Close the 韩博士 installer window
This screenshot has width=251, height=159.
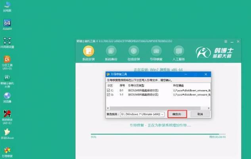(238, 42)
